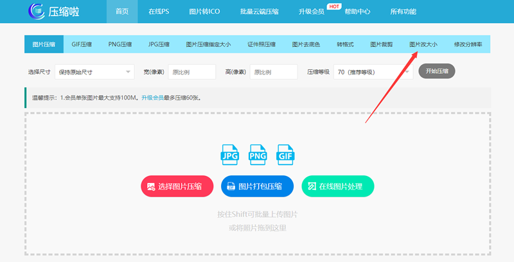Click the green 在线图片处理 button
Image resolution: width=514 pixels, height=262 pixels.
pyautogui.click(x=338, y=186)
